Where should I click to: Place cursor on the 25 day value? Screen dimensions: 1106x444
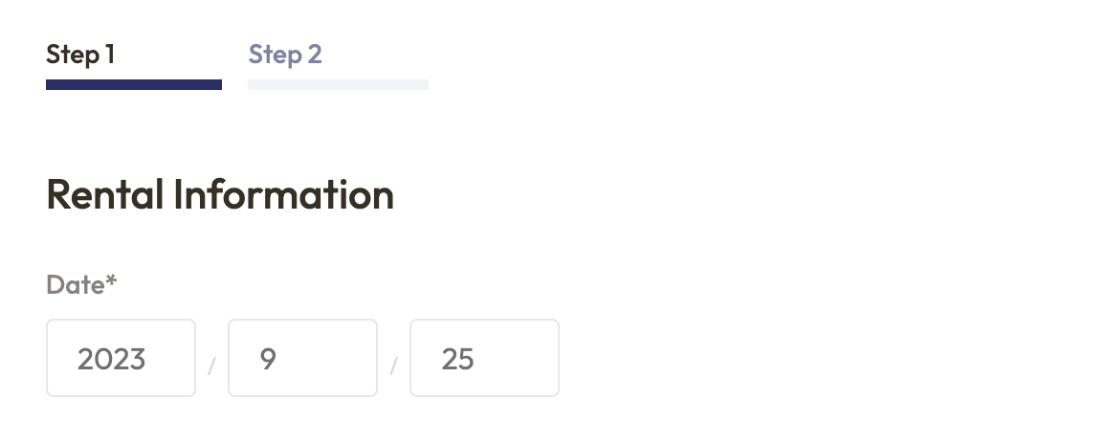pos(457,360)
